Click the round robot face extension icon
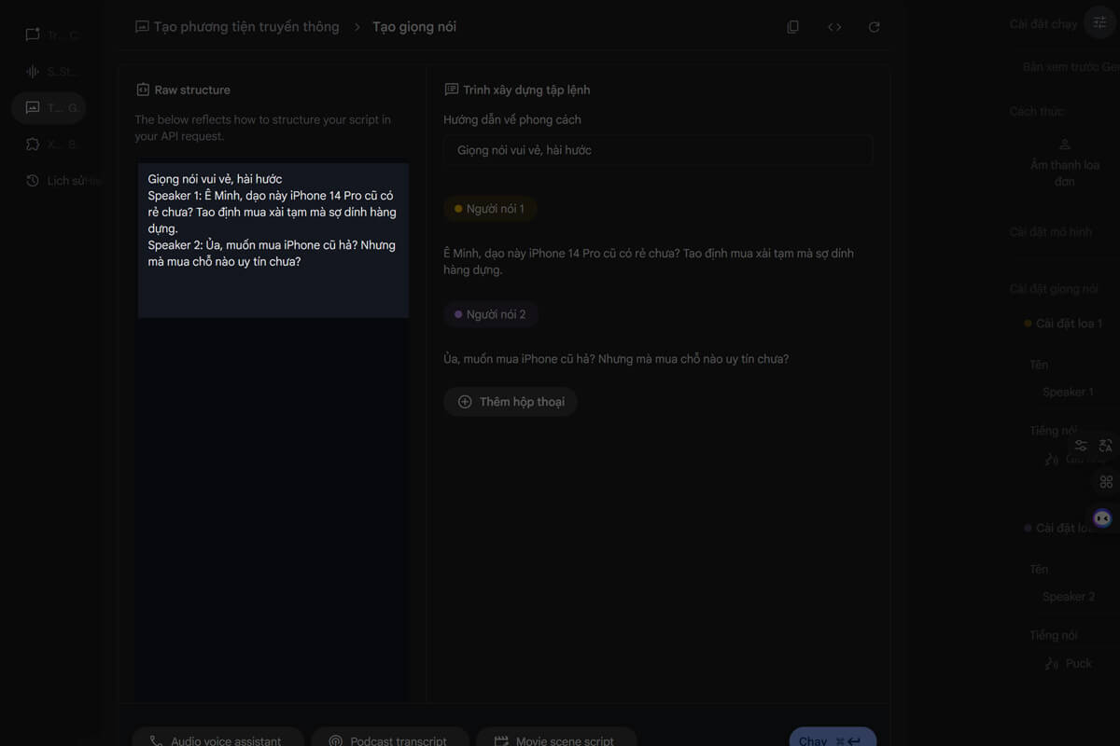 1102,518
